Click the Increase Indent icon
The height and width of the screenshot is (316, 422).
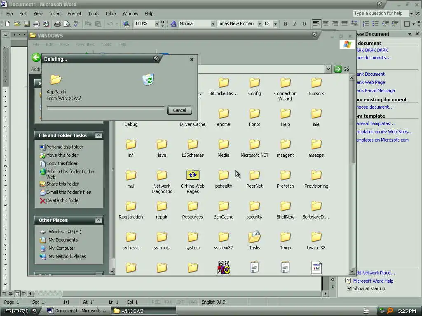[x=395, y=24]
